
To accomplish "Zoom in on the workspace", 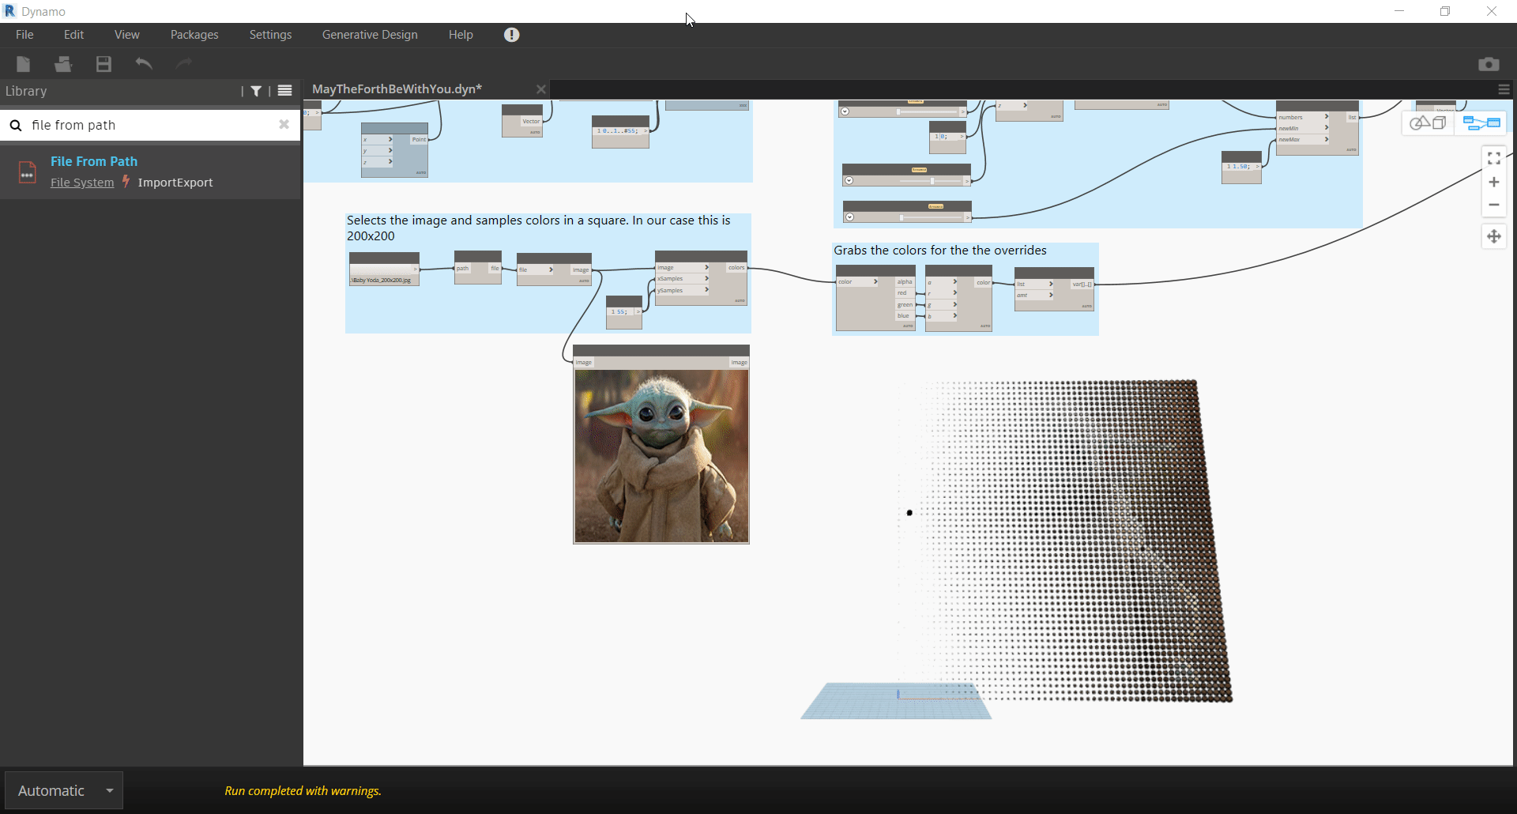I will point(1494,182).
